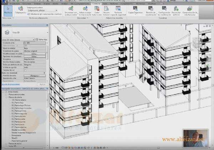Viewport: 214px width, 150px height.
Task: Select the 03_Planta tercera view
Action: [19, 116]
